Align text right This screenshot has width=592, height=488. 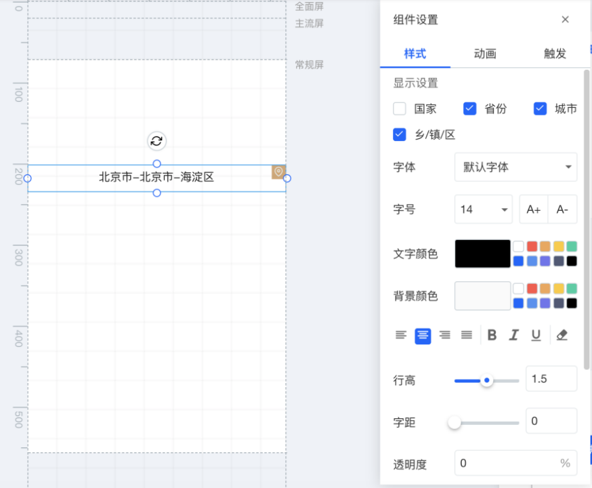pos(445,335)
